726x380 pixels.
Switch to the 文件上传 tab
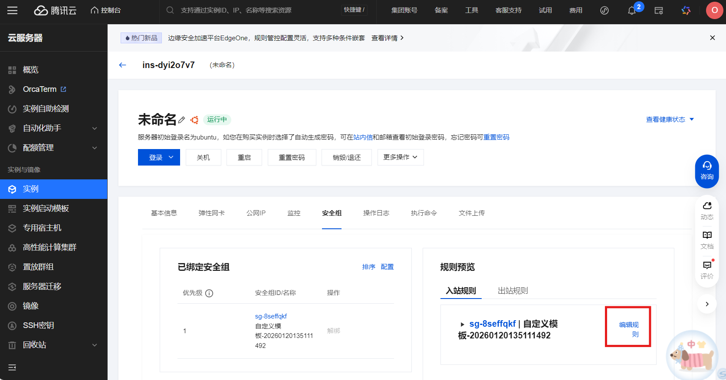[472, 213]
